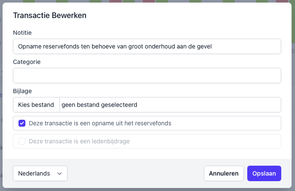Screen dimensions: 295x191
Task: Uncheck the opname uit het reservefonds checkbox
Action: click(x=22, y=123)
